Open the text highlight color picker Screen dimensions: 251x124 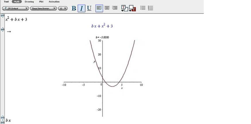[x=132, y=8]
